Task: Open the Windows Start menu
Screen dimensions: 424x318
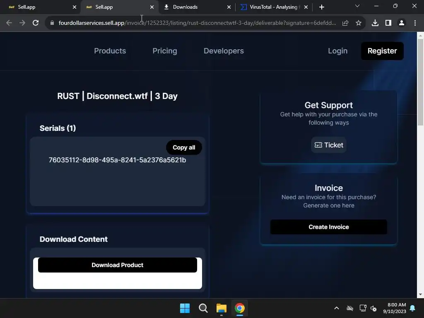Action: point(185,308)
